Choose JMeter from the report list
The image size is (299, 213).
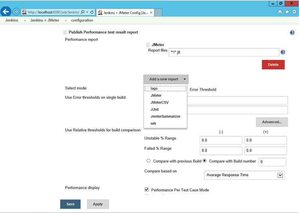tap(165, 96)
